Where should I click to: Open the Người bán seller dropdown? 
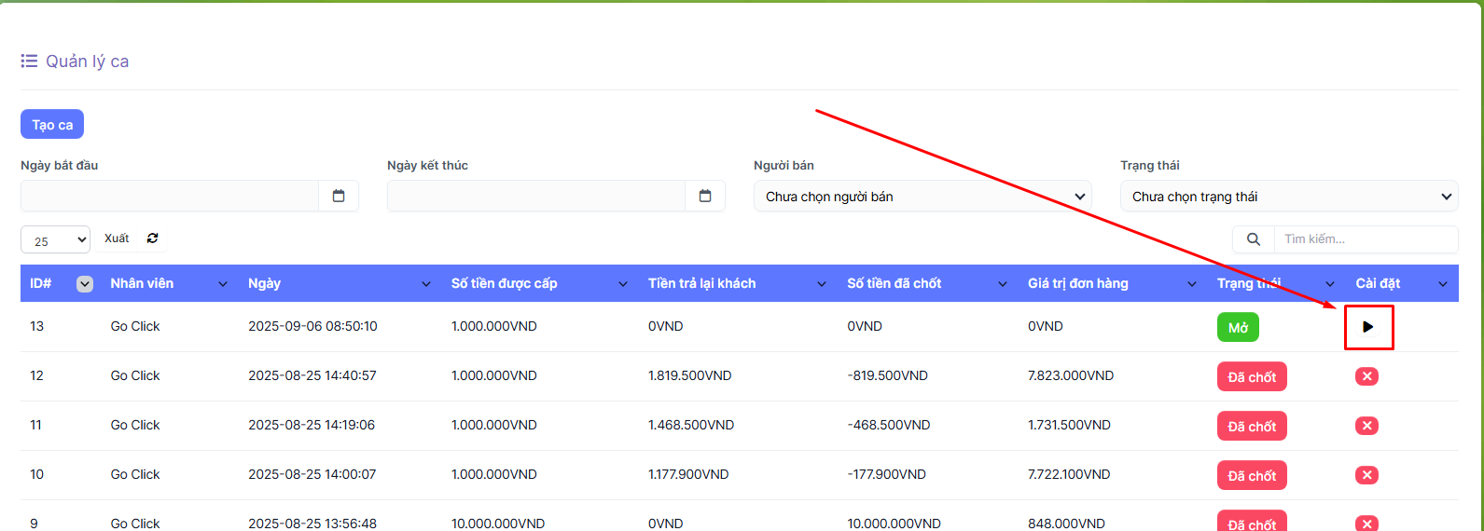pos(922,197)
